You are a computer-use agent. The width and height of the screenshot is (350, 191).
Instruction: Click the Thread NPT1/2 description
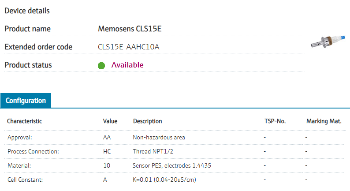(152, 151)
